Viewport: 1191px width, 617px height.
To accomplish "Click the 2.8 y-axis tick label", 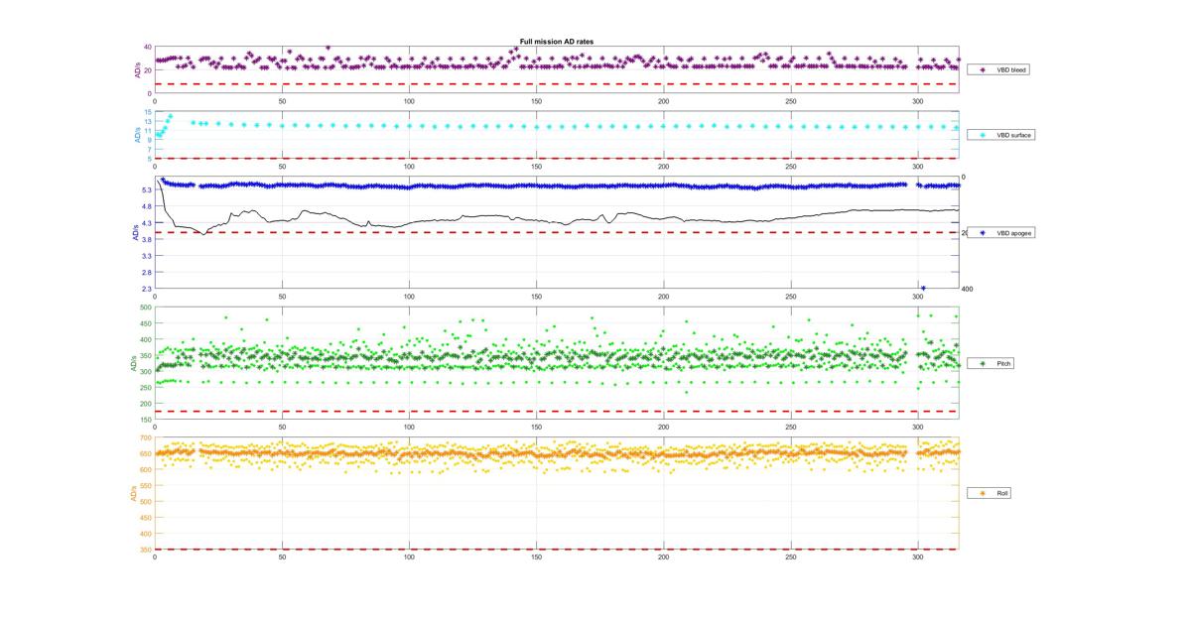I will coord(146,272).
